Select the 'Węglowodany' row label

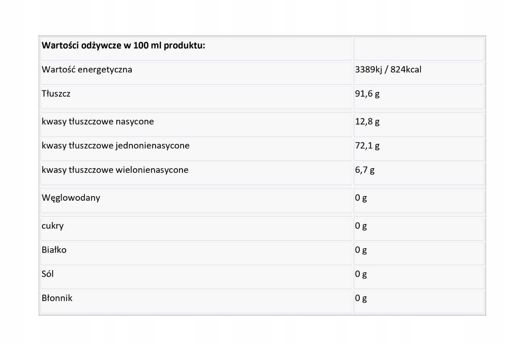[x=71, y=198]
